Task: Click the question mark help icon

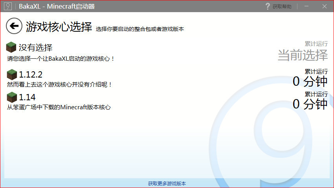Action: (x=268, y=6)
